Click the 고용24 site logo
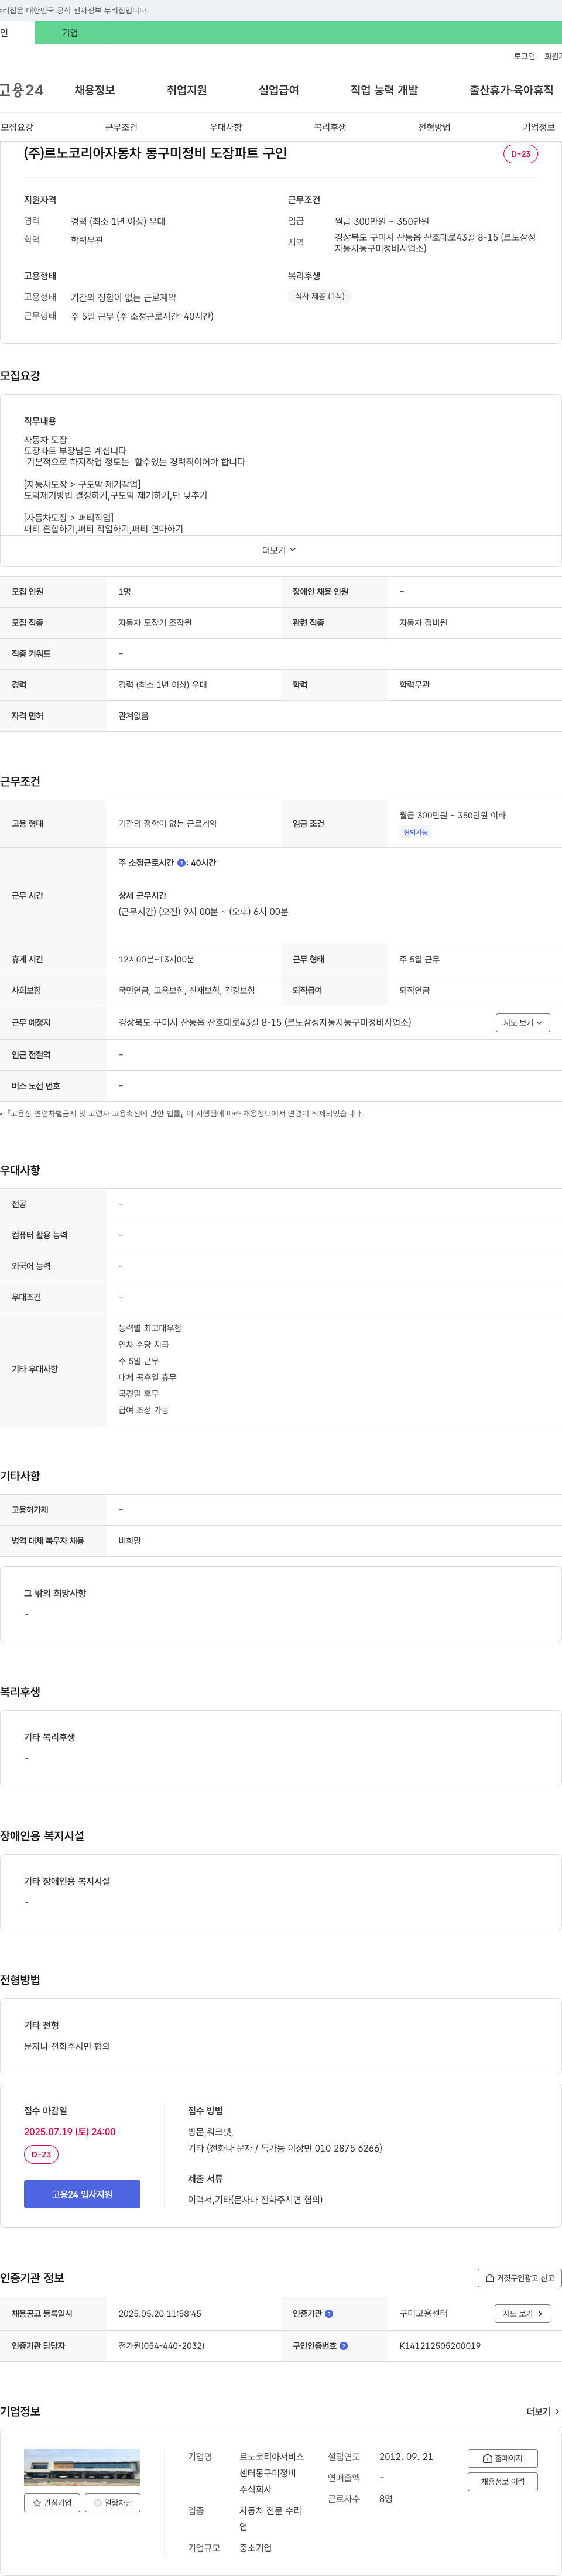Viewport: 562px width, 2576px height. click(21, 90)
